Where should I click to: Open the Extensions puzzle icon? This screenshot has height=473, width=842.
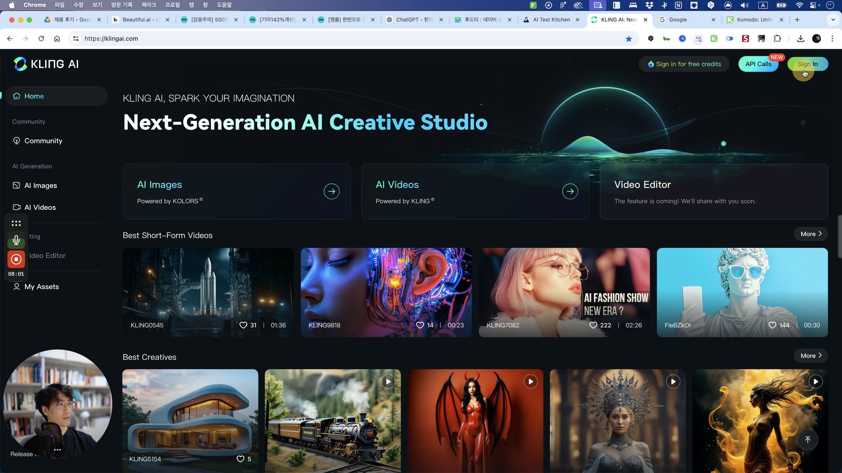[x=777, y=38]
